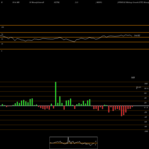The width and height of the screenshot is (149, 149).
Task: Click the RSI axis label 100
Action: pos(2,27)
